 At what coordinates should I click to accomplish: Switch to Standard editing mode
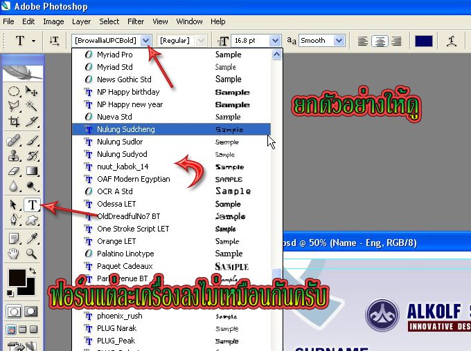(x=14, y=312)
